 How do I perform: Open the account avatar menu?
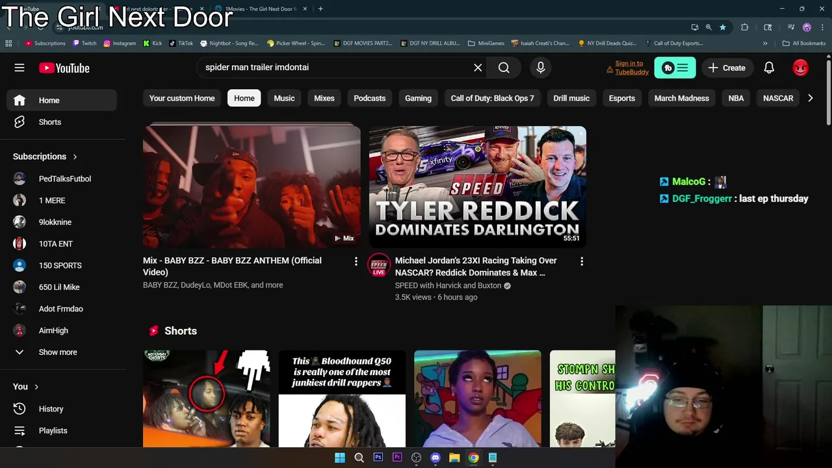[x=800, y=68]
